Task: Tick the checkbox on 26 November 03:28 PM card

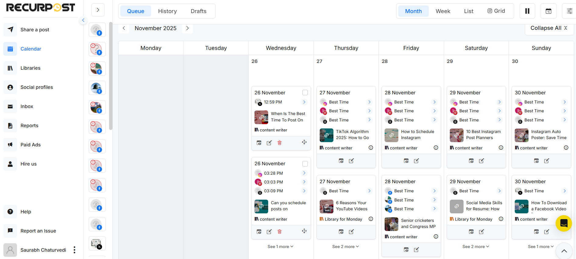Action: [305, 164]
